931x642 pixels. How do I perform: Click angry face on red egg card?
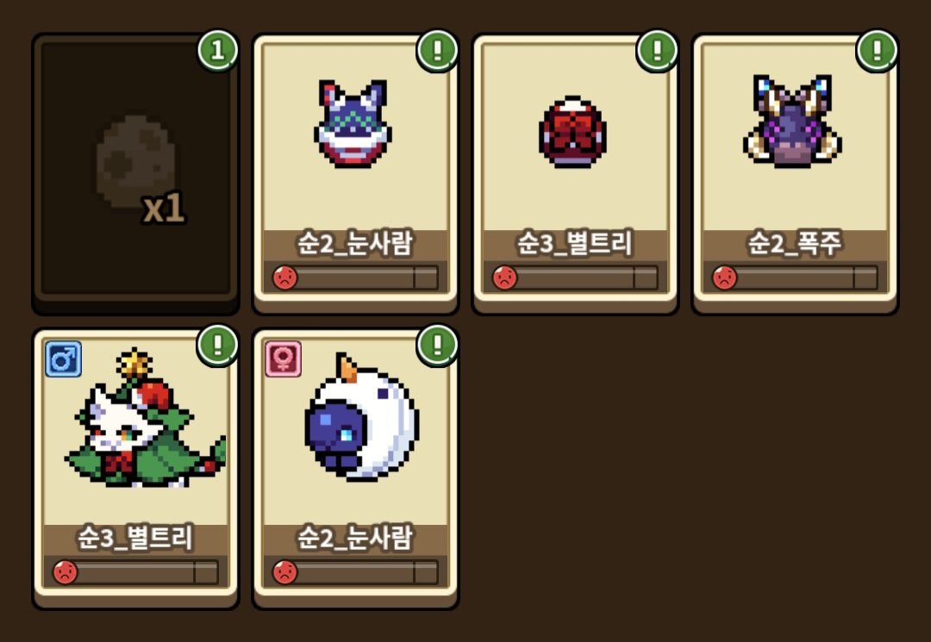(x=504, y=277)
